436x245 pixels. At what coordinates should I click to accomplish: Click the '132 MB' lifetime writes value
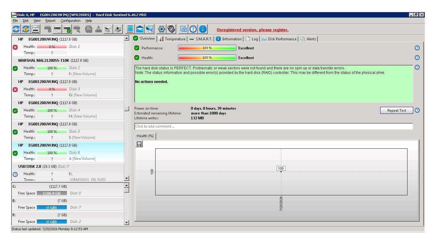coord(197,118)
